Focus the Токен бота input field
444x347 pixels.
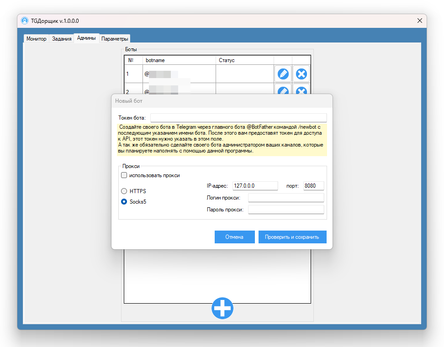(238, 118)
